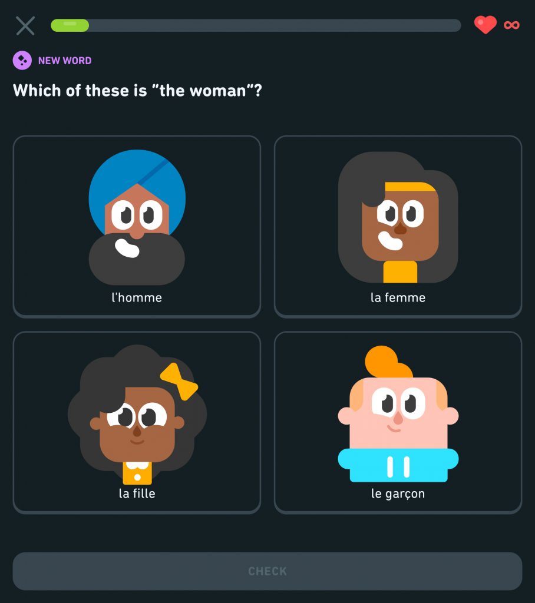Click the orange hair bun on boy
The height and width of the screenshot is (603, 535).
pos(388,362)
